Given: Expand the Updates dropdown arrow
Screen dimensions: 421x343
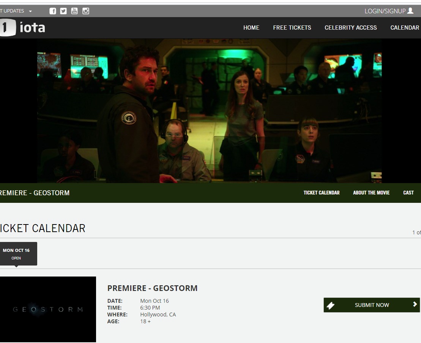Looking at the screenshot, I should (x=30, y=11).
